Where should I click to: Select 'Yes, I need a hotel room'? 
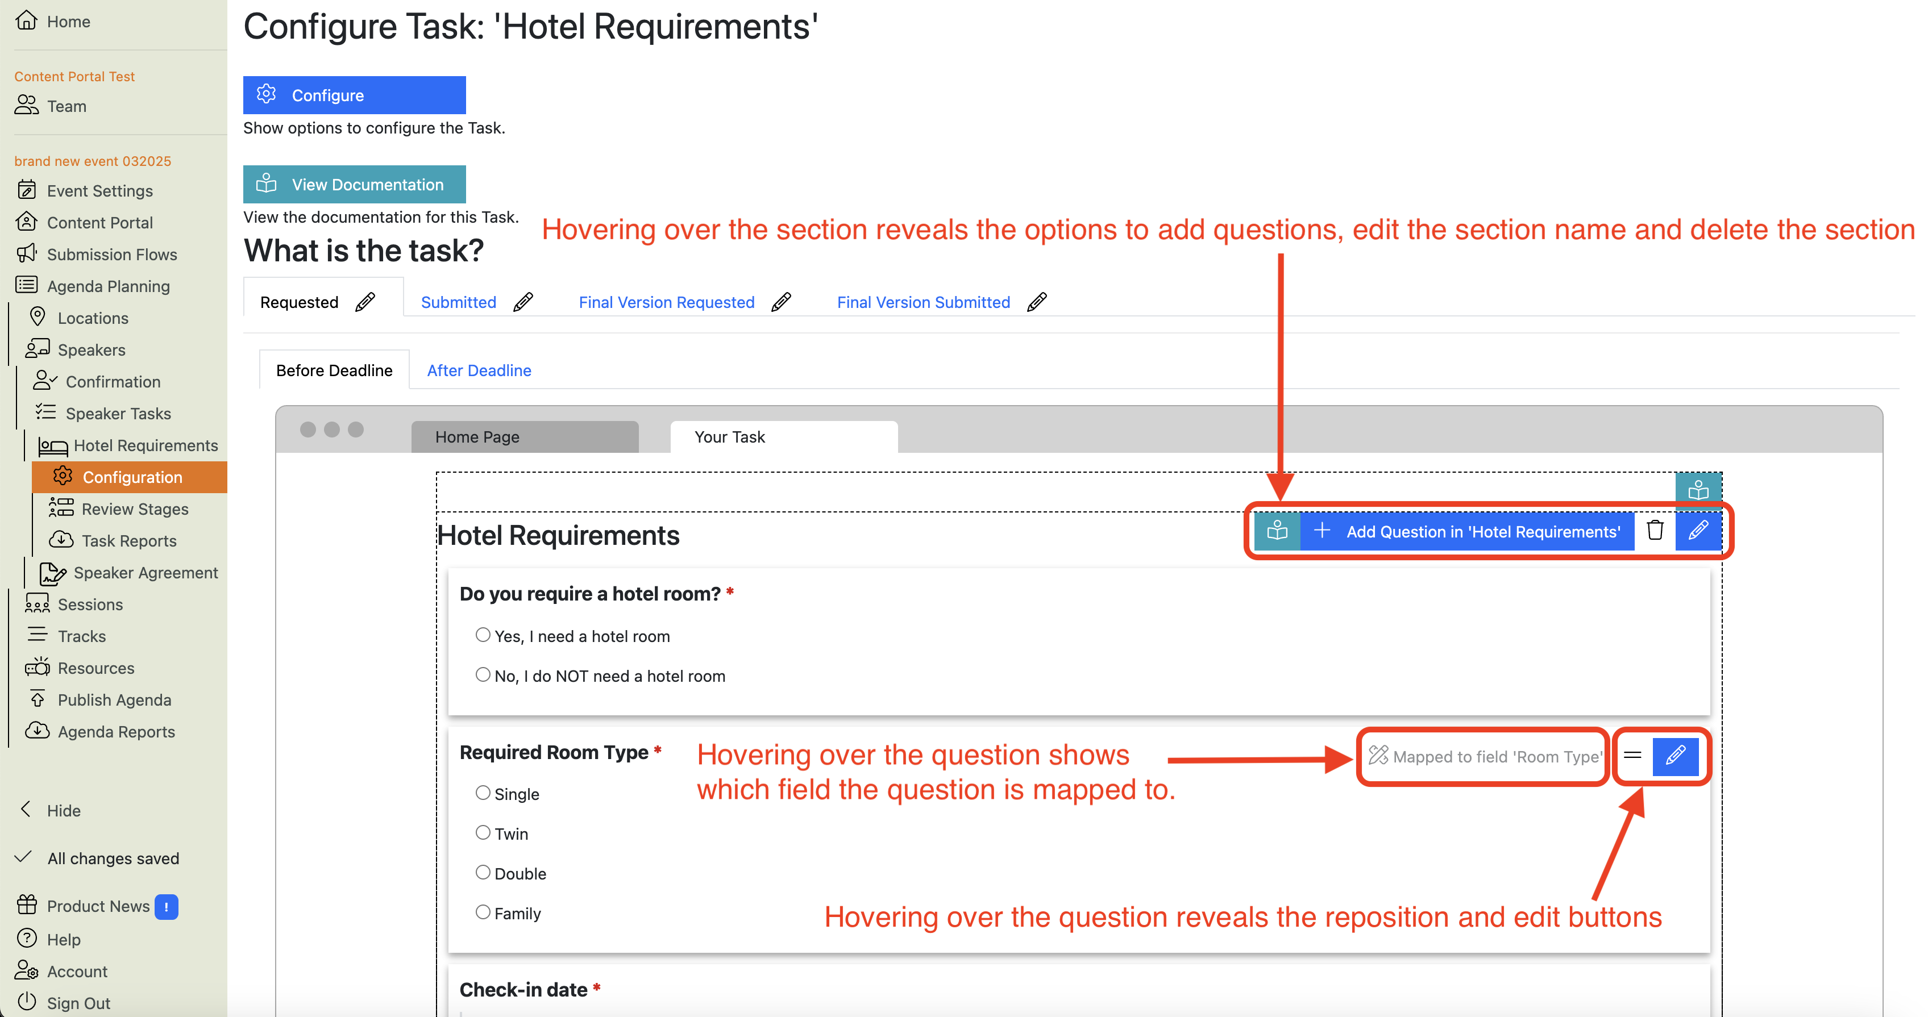(x=483, y=635)
